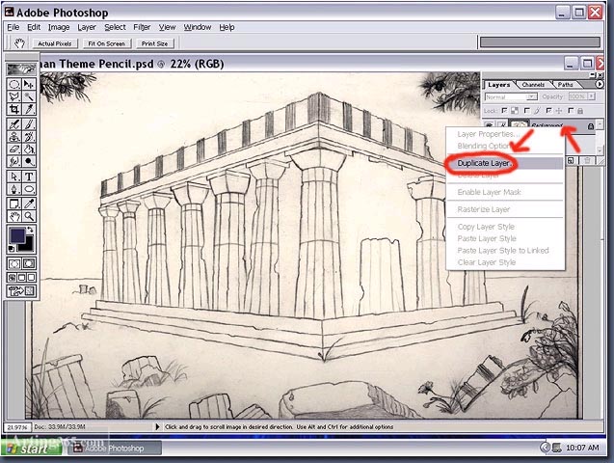Hide the Background layer eye icon
614x463 pixels.
pyautogui.click(x=489, y=125)
